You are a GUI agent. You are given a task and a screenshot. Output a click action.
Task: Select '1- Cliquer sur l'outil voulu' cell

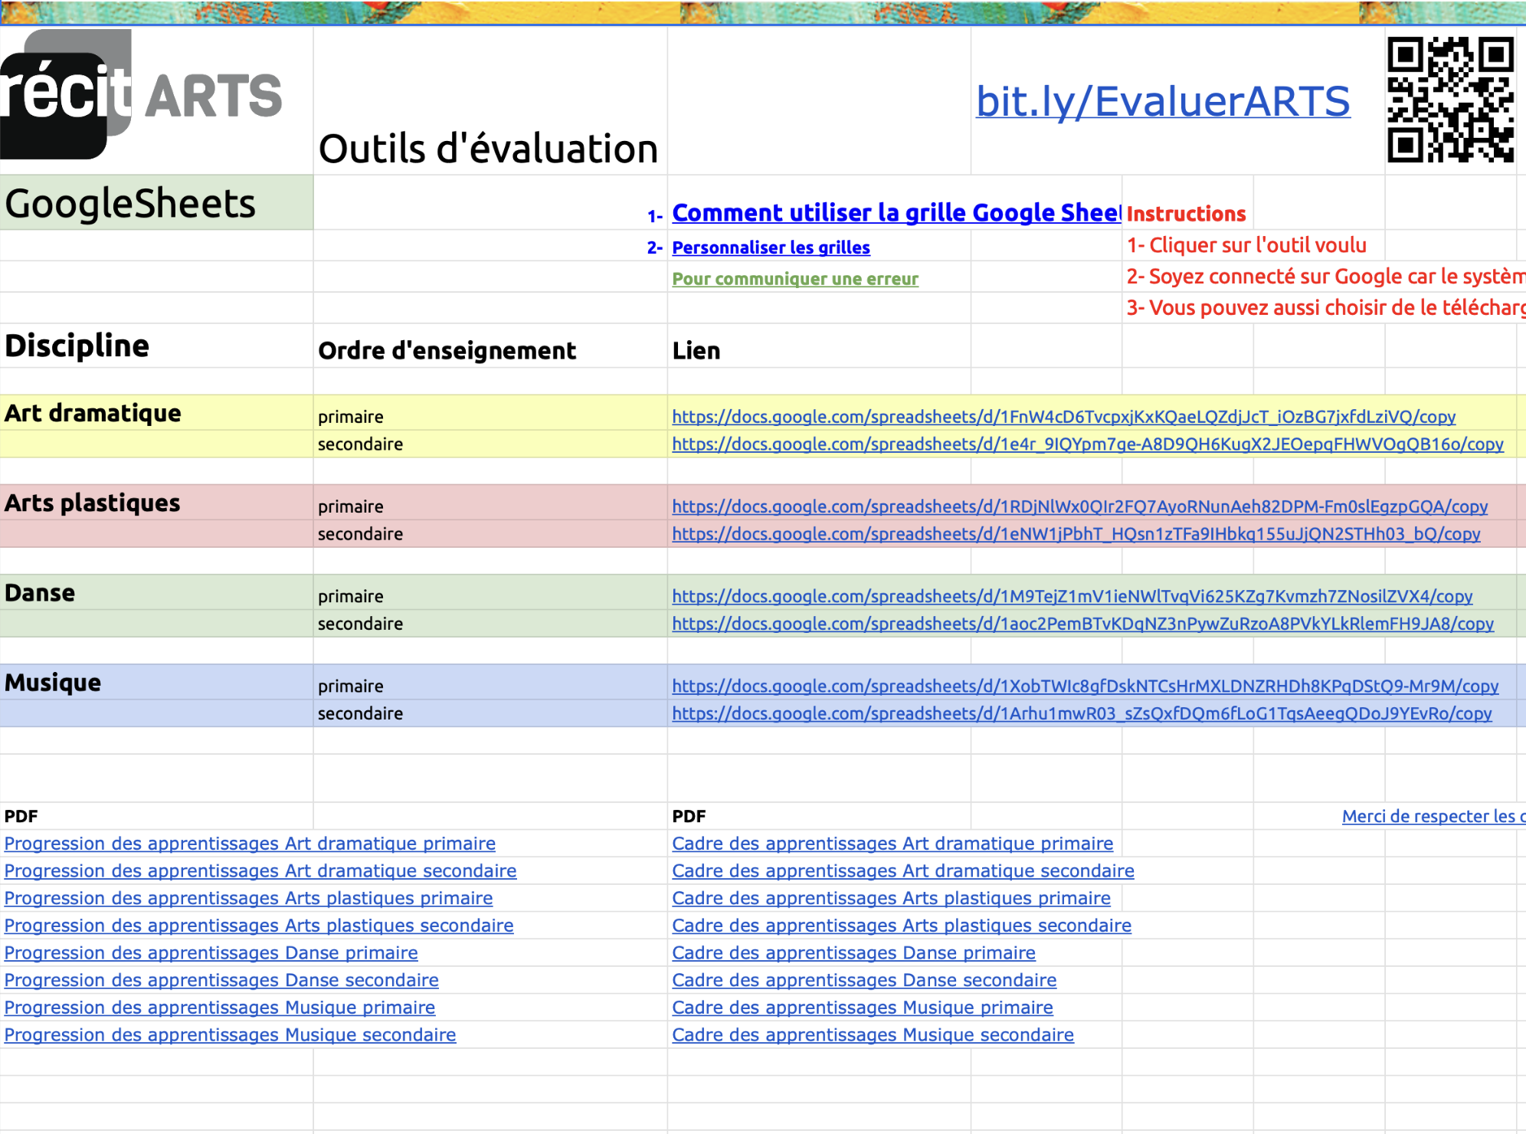(1246, 245)
